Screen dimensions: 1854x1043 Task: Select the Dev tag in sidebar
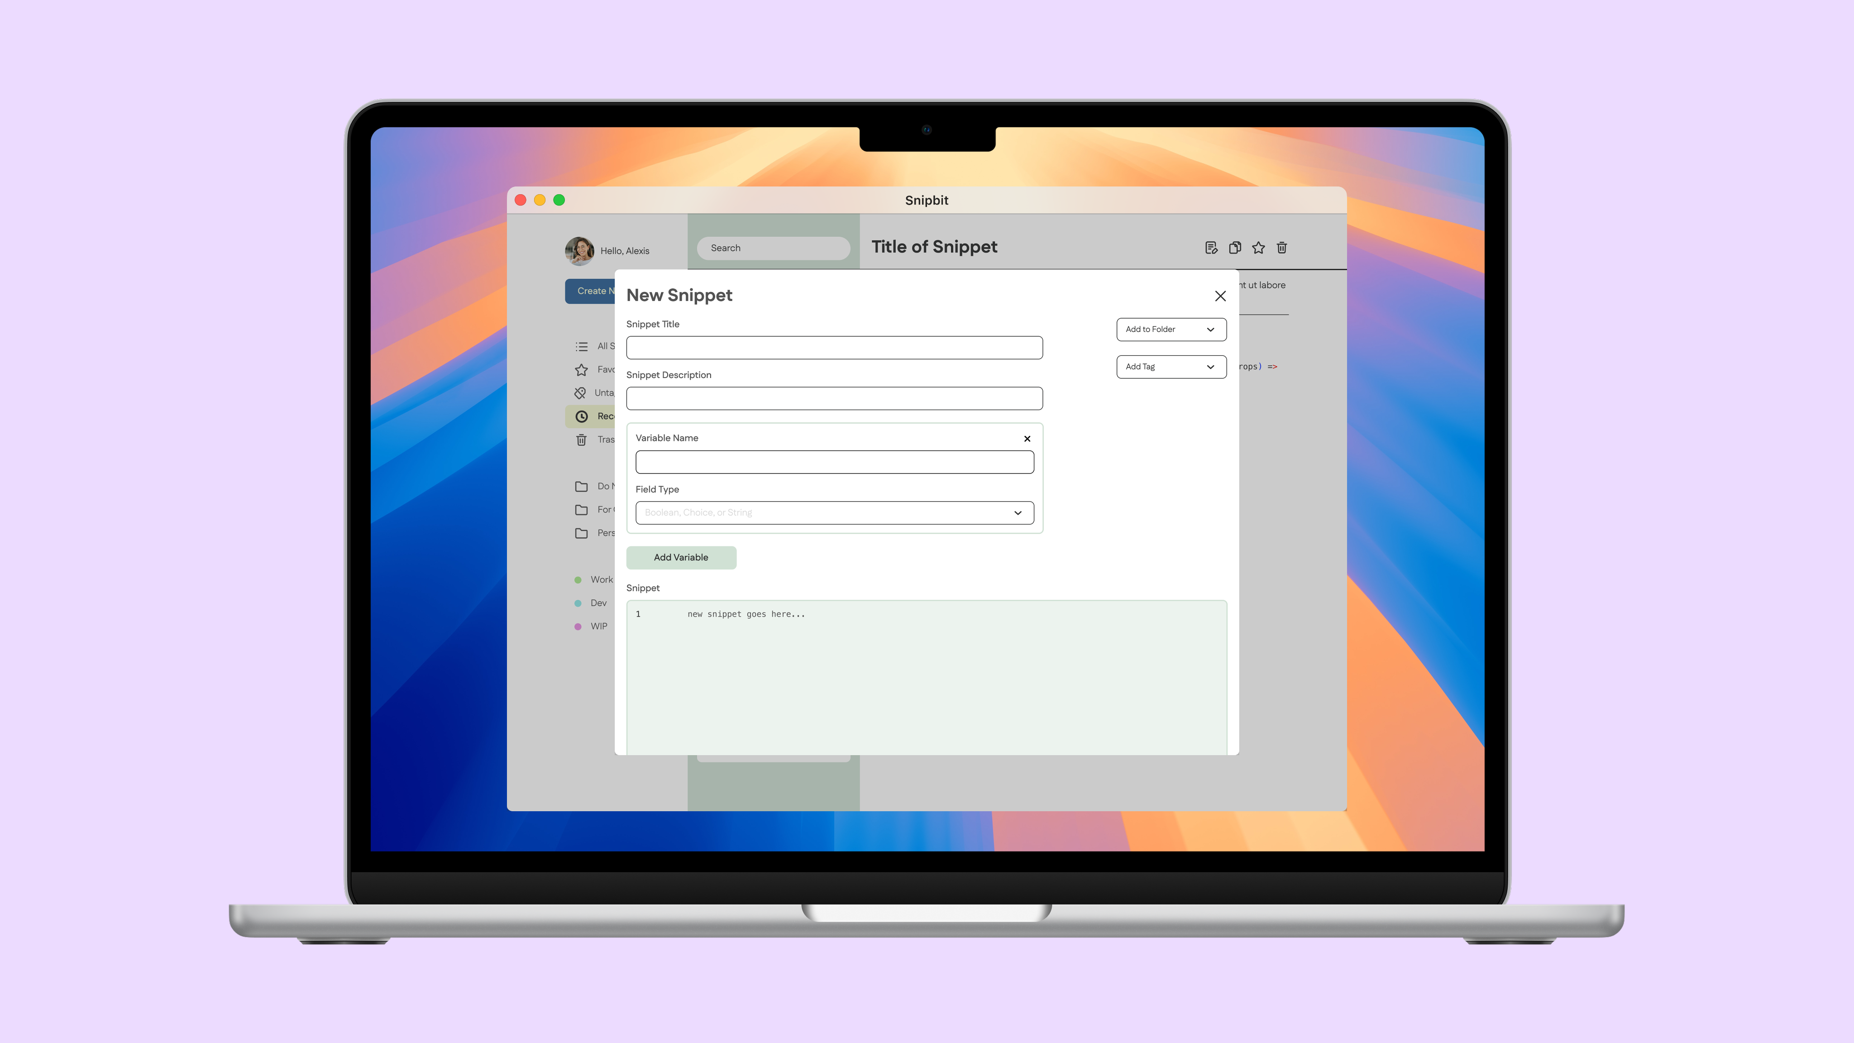592,603
